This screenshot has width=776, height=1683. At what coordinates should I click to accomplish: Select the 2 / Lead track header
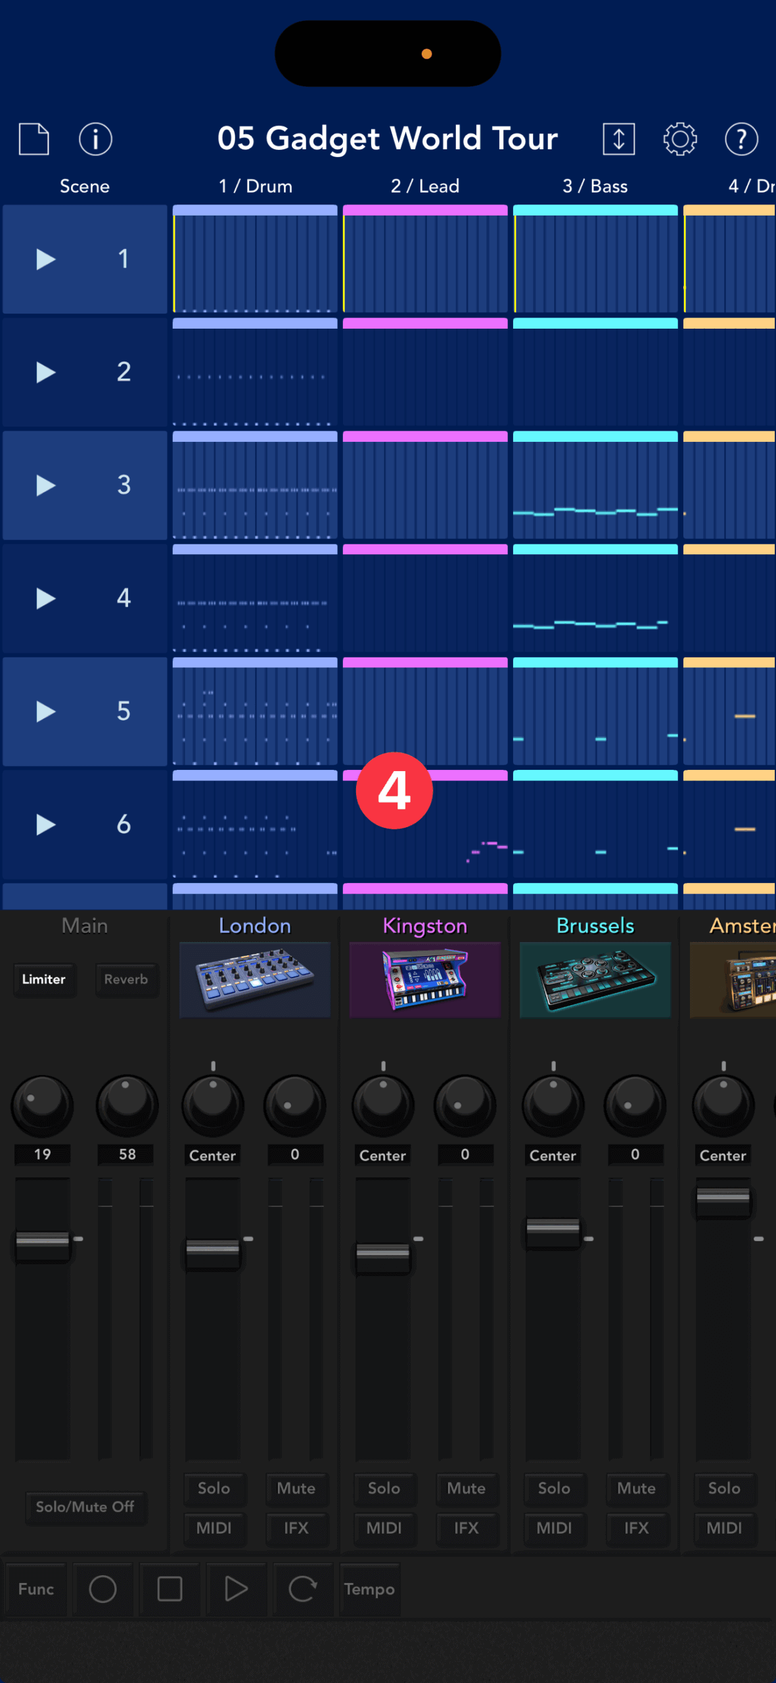click(x=425, y=186)
